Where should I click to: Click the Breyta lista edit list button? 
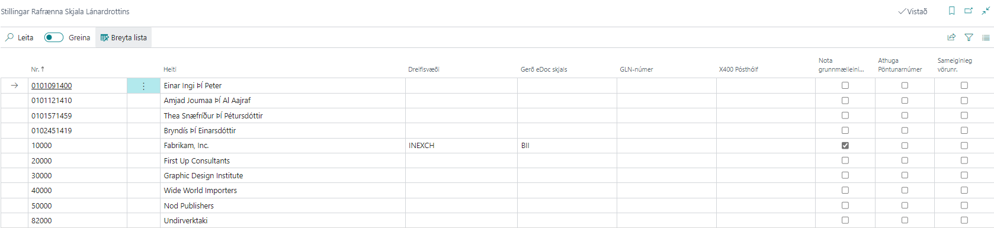tap(124, 37)
